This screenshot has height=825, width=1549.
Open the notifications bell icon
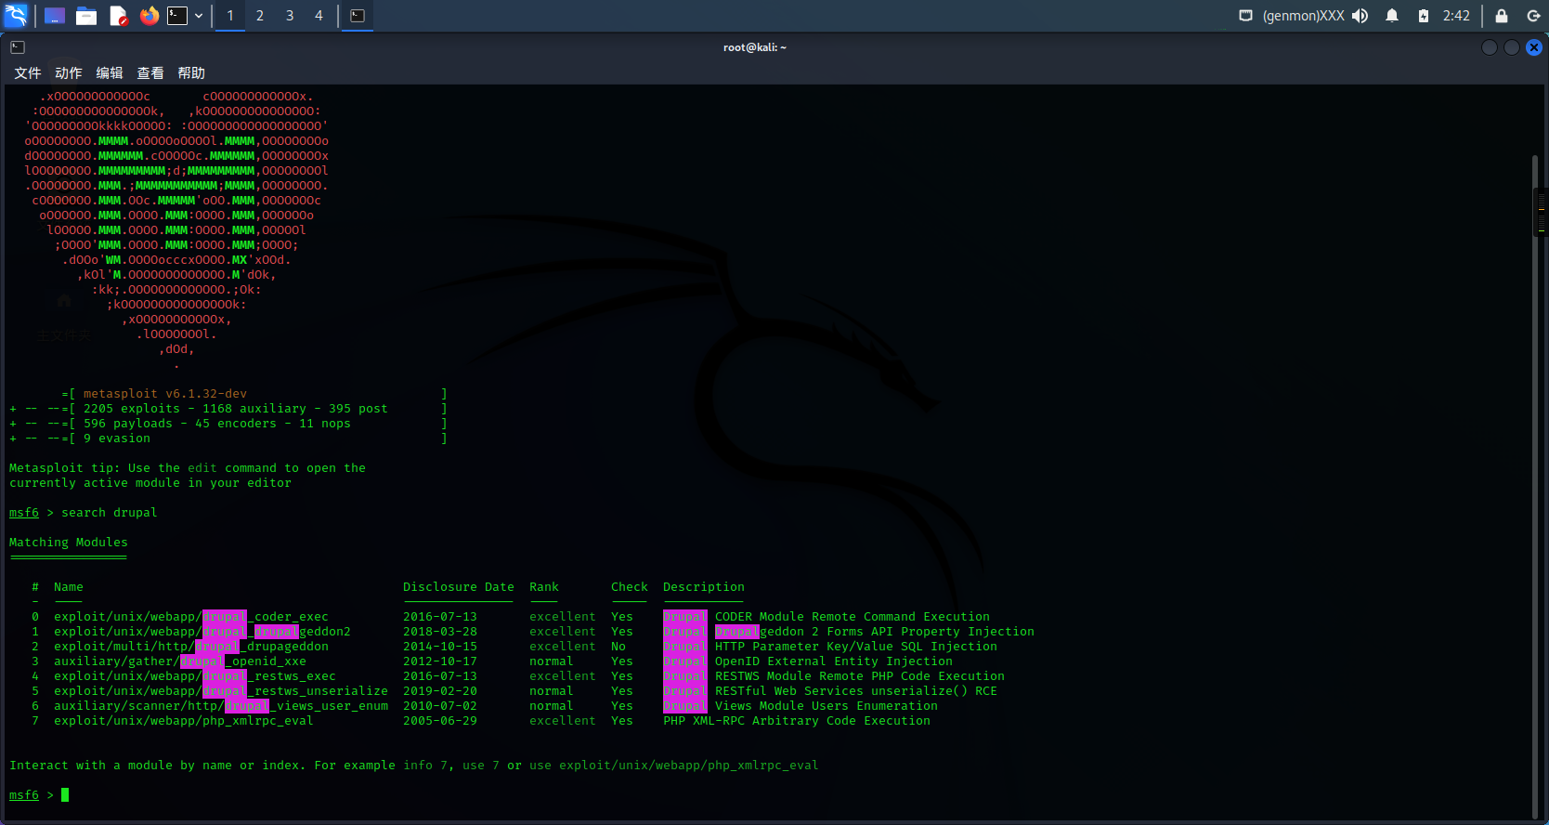1392,16
